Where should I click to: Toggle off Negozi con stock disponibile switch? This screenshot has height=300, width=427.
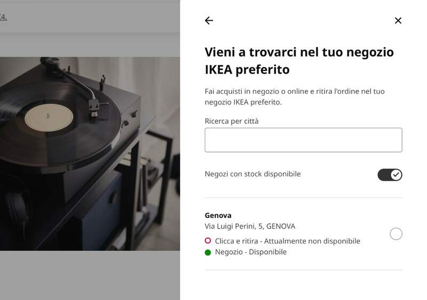click(x=390, y=175)
